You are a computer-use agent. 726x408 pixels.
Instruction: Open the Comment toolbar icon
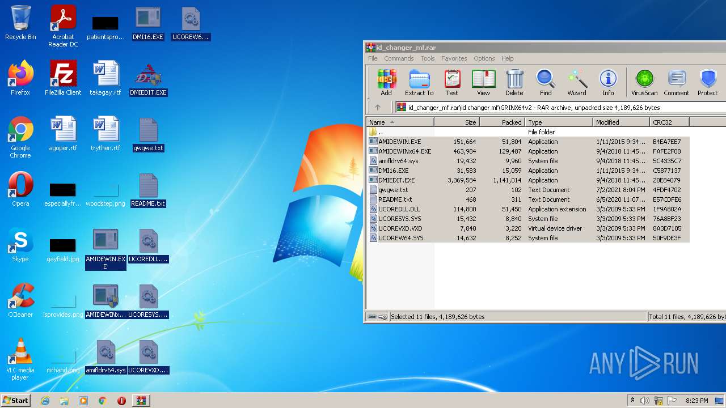[677, 83]
